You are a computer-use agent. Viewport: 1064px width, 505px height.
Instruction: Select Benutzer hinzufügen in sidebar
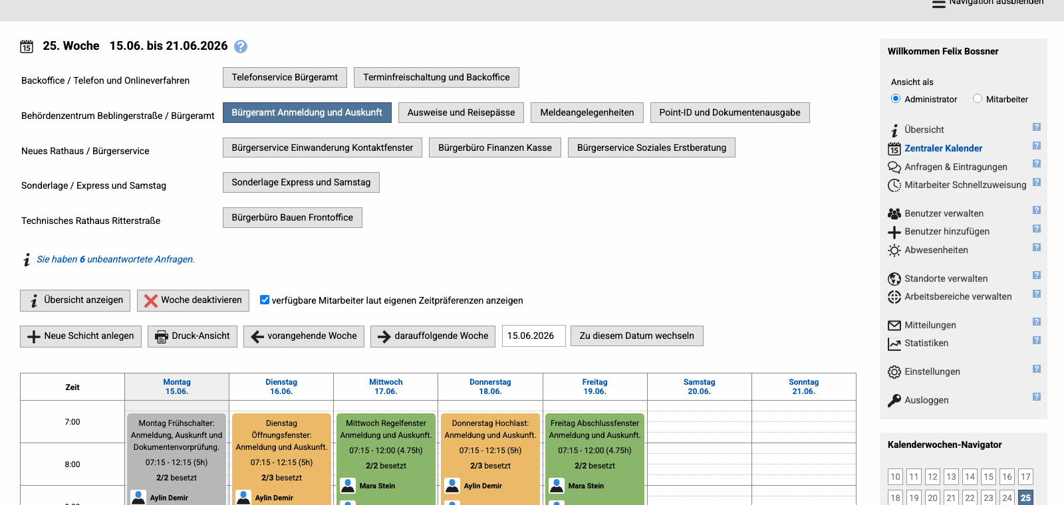947,231
